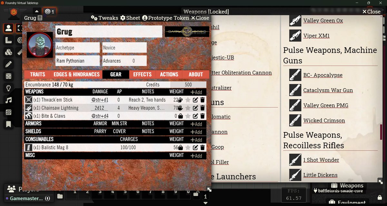
Task: Click the Thwack'em Stick item icon
Action: click(x=29, y=100)
